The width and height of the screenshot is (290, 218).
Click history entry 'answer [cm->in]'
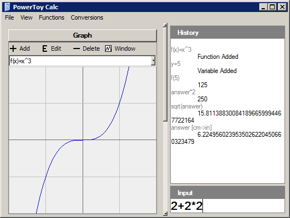click(192, 128)
